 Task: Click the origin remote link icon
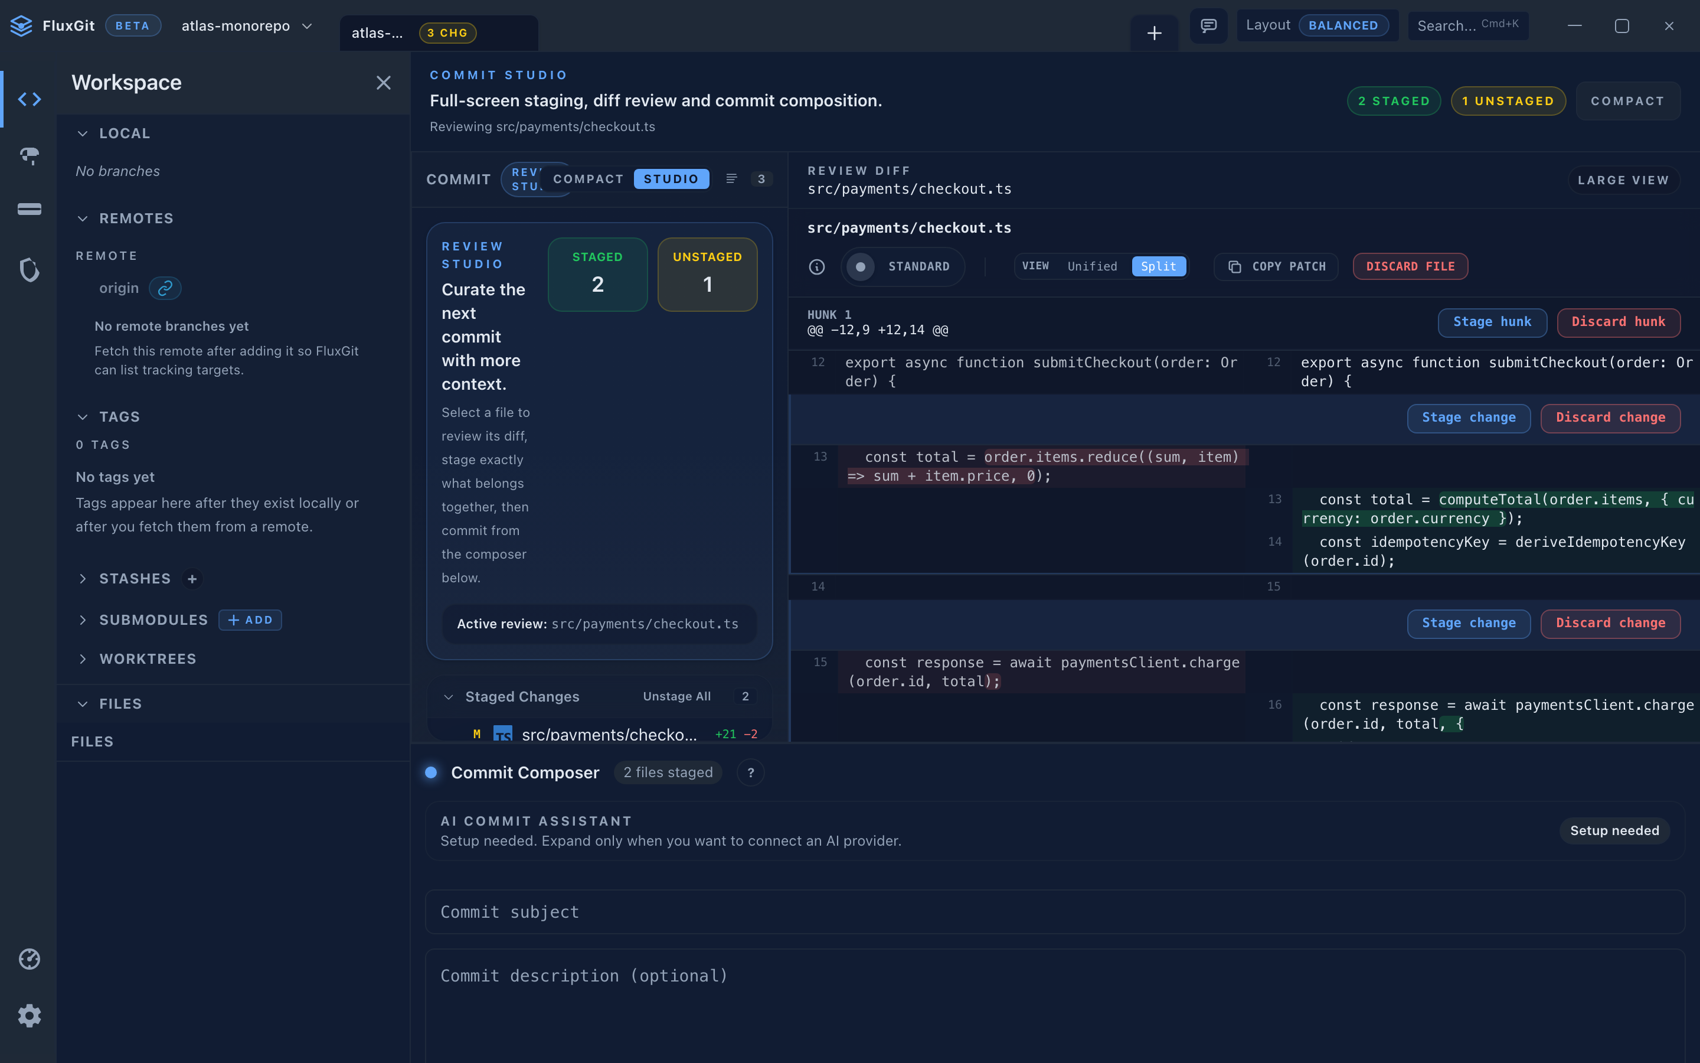(165, 288)
